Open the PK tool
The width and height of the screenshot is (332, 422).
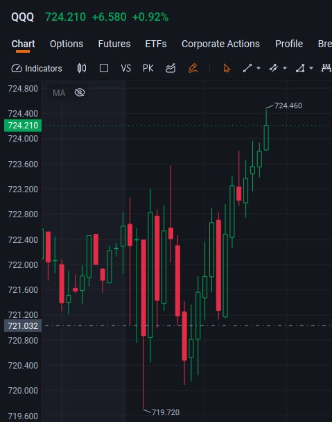[x=148, y=68]
